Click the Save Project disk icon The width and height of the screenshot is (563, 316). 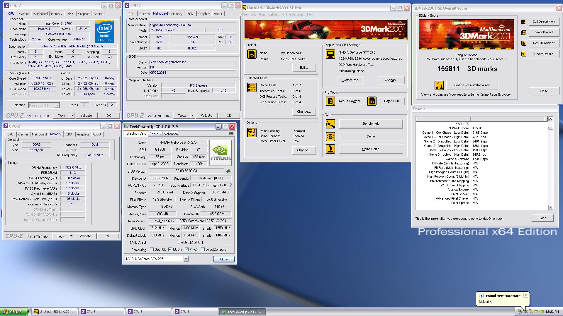click(x=524, y=32)
